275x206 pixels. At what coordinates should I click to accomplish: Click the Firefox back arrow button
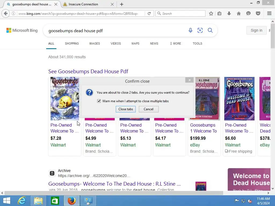[6, 13]
